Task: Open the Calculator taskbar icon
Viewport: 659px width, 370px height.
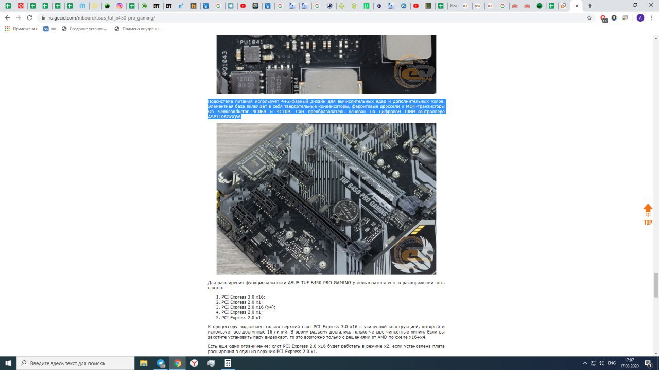Action: (228, 363)
